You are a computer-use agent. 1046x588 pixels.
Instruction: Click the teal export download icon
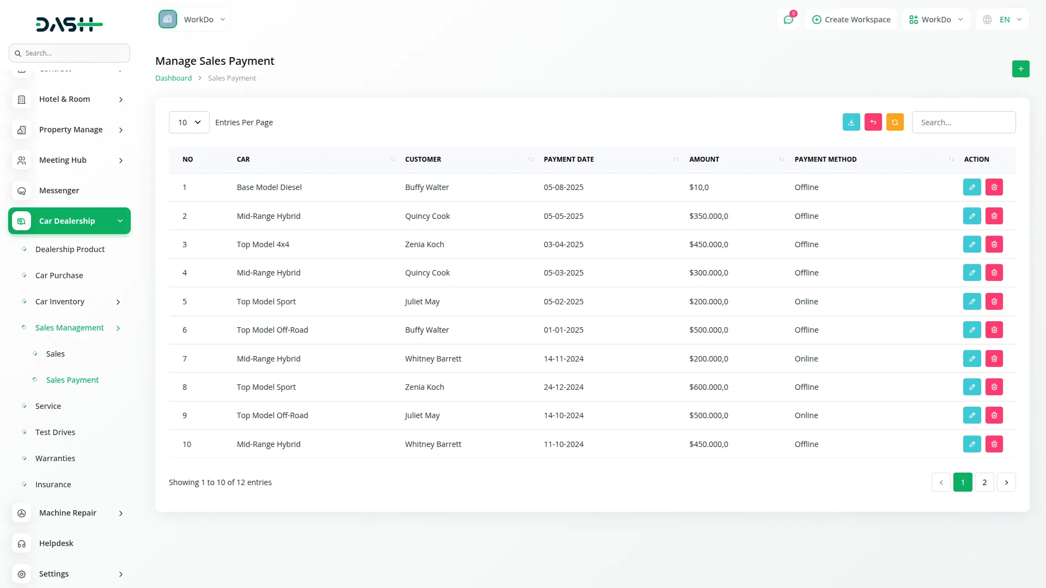click(851, 122)
